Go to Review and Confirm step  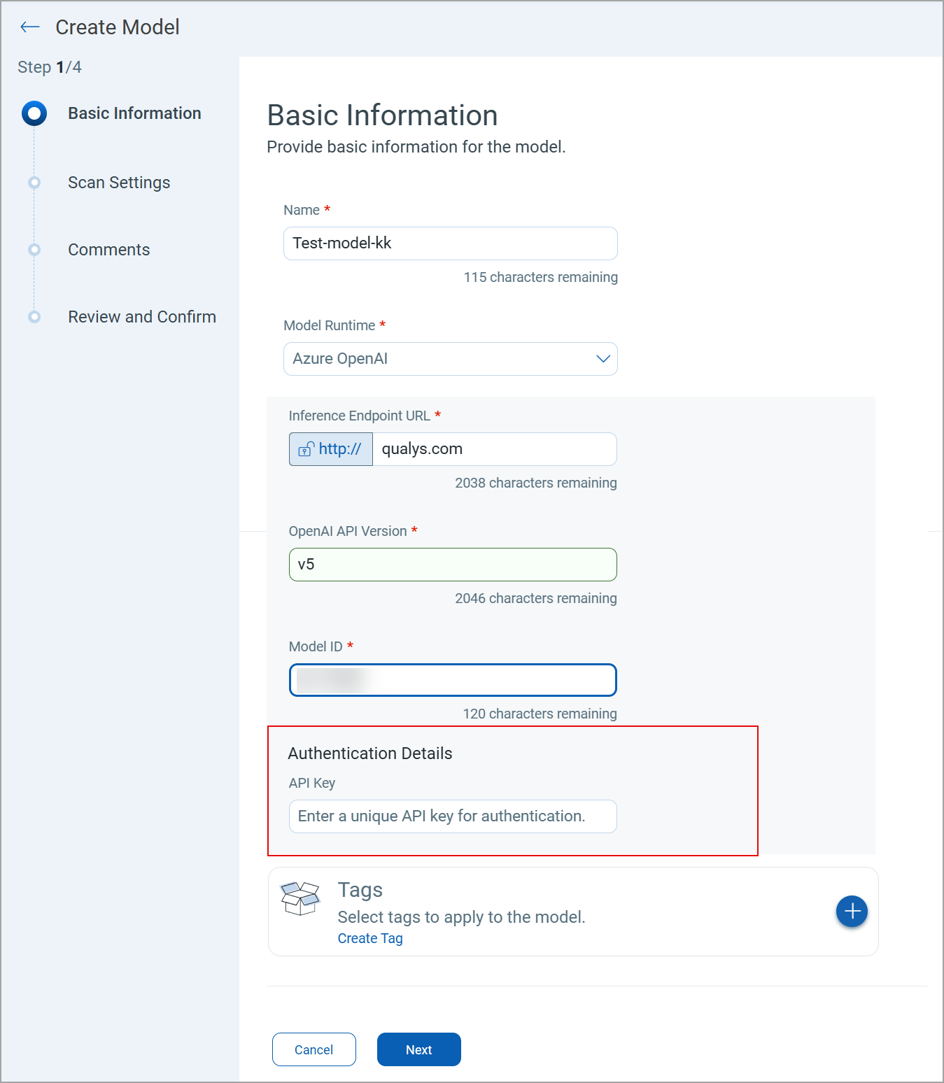pyautogui.click(x=142, y=317)
